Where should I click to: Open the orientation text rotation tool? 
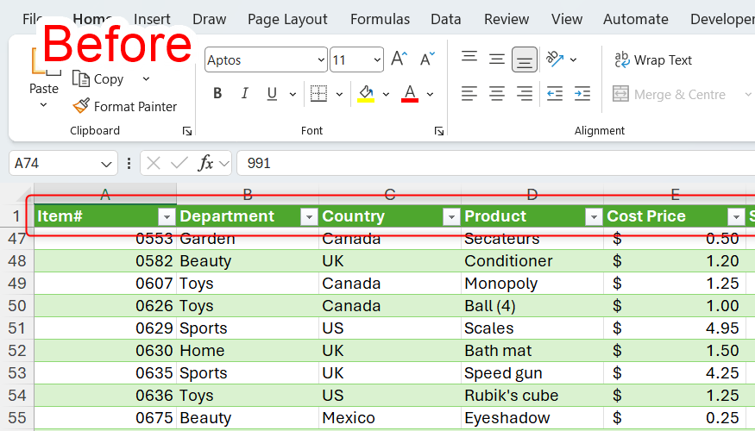(555, 59)
